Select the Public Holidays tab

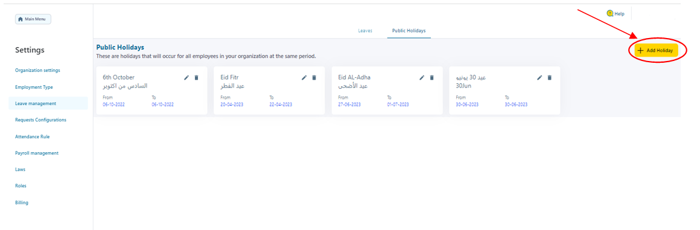click(x=409, y=31)
